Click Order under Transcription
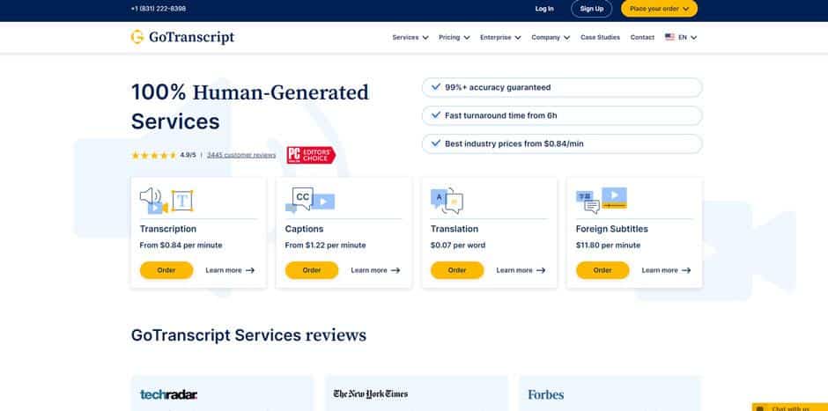Image resolution: width=828 pixels, height=411 pixels. 166,270
